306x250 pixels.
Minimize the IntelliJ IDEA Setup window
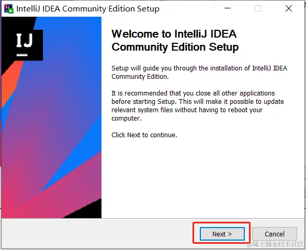coord(228,8)
